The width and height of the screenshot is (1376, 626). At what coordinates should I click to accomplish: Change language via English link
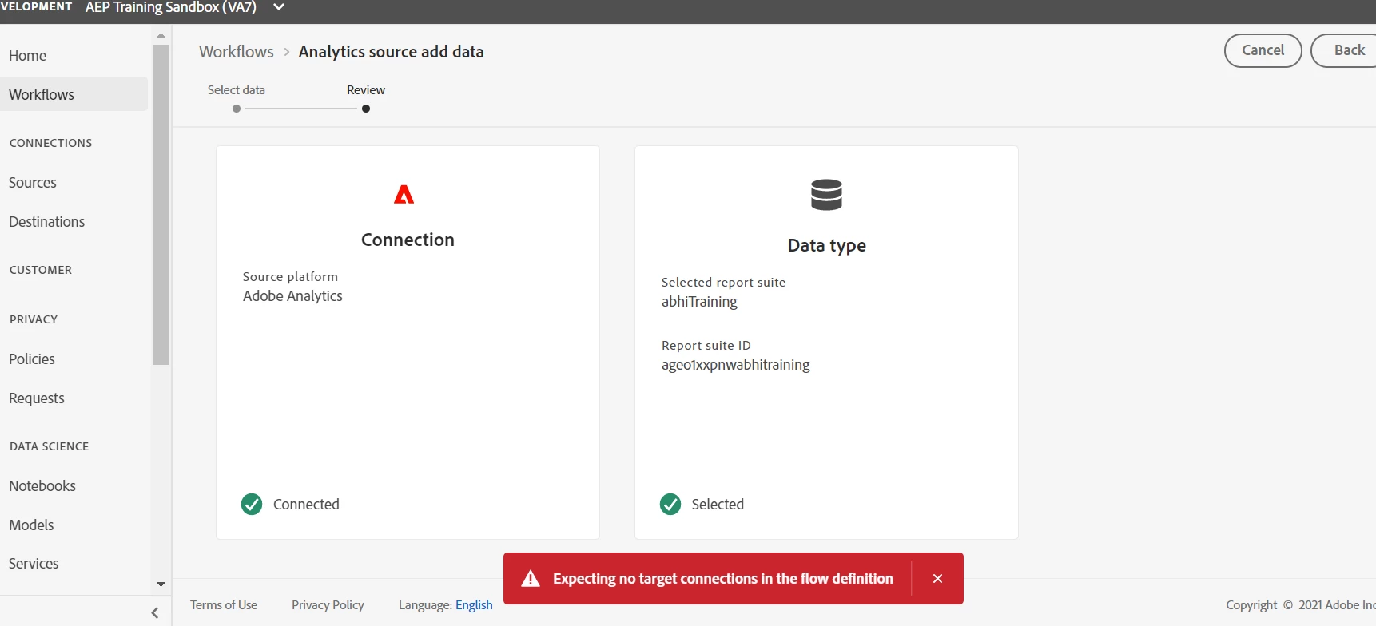point(474,605)
